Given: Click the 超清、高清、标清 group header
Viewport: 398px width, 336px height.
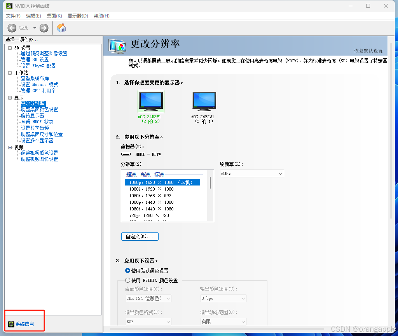Looking at the screenshot, I should [x=145, y=175].
